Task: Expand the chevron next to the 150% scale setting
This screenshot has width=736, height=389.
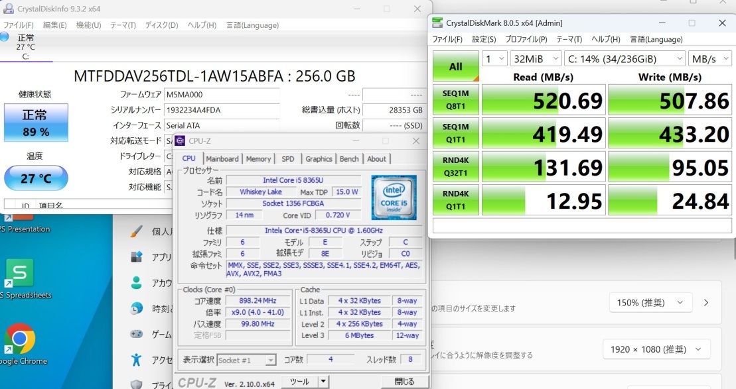Action: [706, 303]
